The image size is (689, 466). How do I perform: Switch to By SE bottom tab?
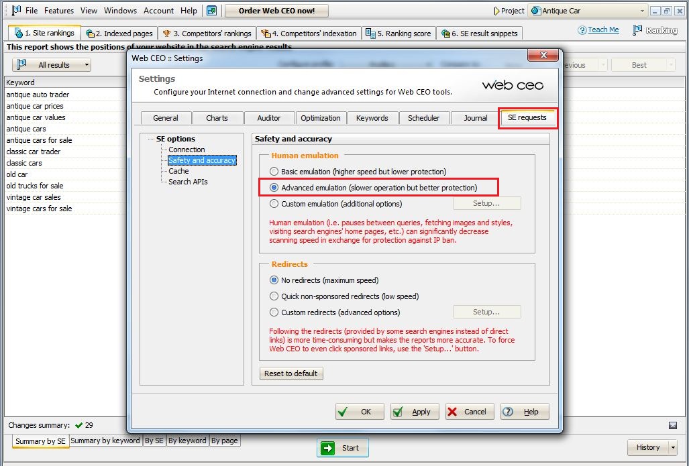click(x=154, y=441)
